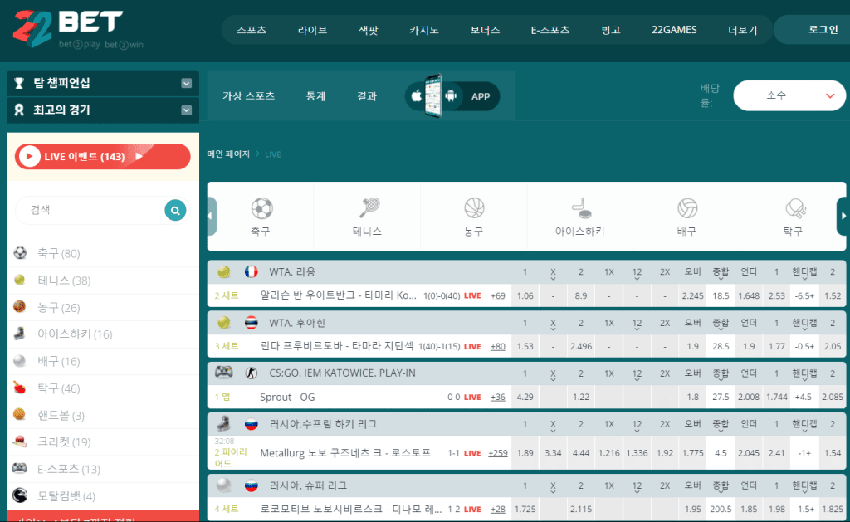Pick the ice hockey icon in carousel
Image resolution: width=850 pixels, height=522 pixels.
point(580,207)
